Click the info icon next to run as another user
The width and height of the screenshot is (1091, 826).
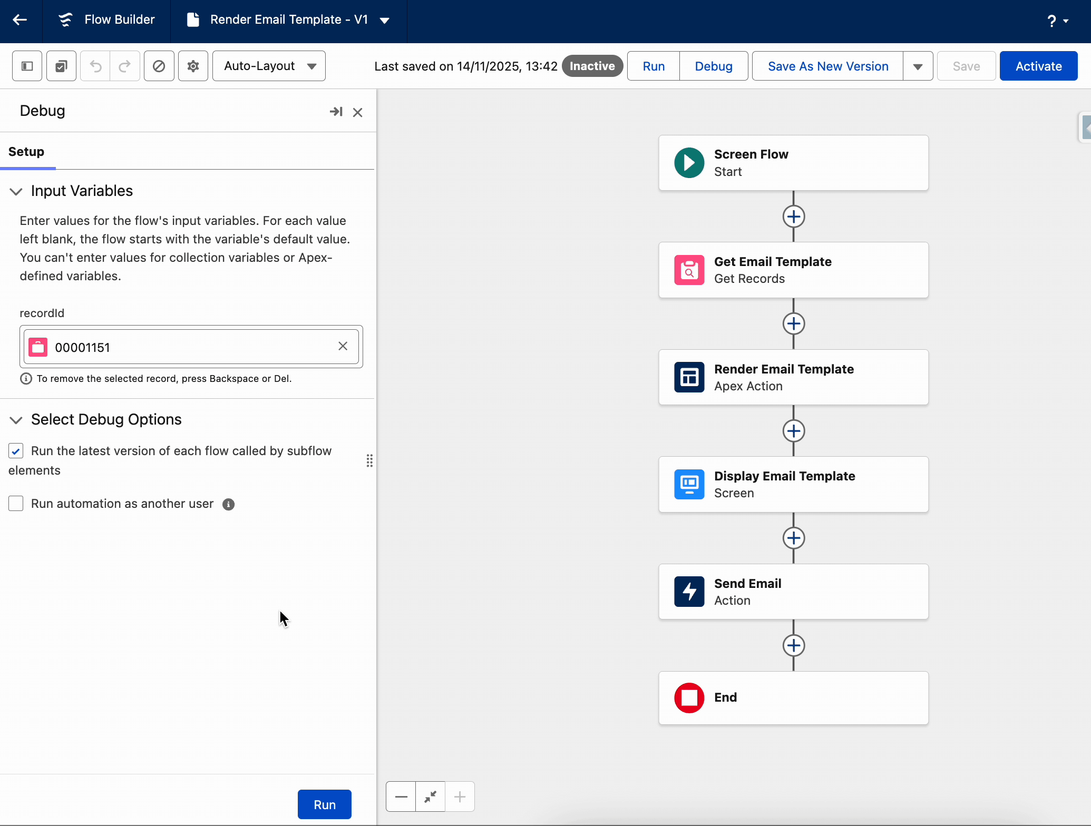coord(228,504)
